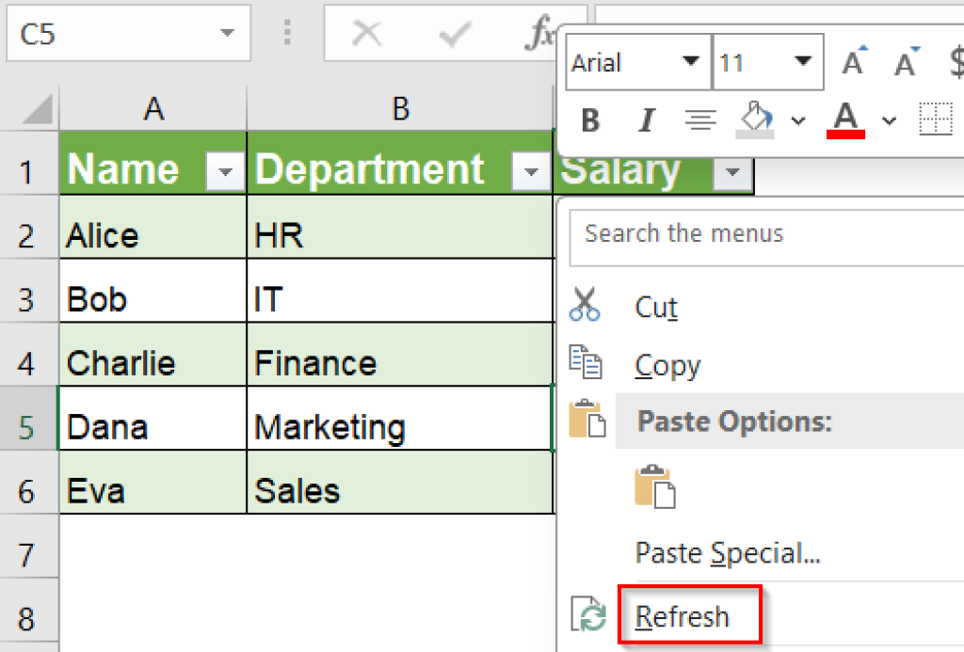Open the Name column filter dropdown

click(224, 173)
